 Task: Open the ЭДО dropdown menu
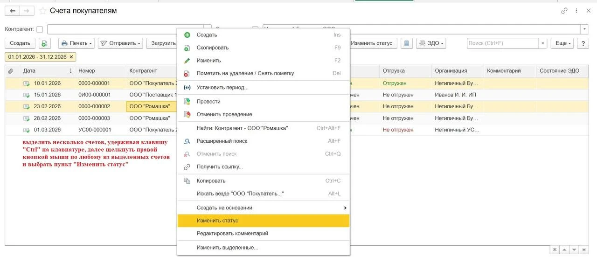(x=431, y=43)
